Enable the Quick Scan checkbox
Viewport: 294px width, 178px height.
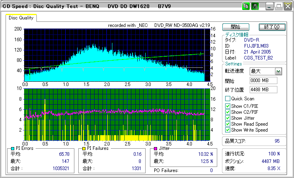[x=228, y=98]
